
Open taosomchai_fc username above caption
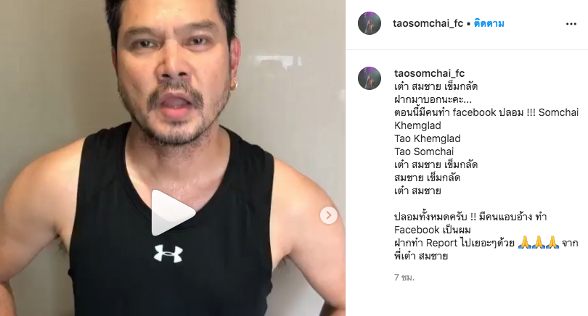(429, 73)
